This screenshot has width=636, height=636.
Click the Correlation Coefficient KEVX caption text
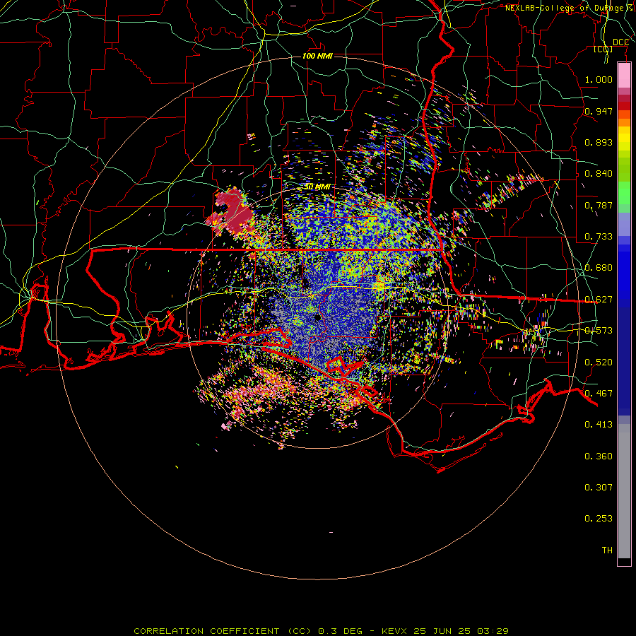point(322,631)
